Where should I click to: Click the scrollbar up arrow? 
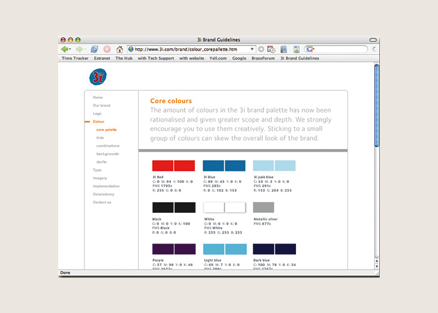point(377,261)
